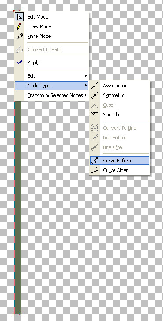This screenshot has height=321, width=163.
Task: Choose Asymmetric node type
Action: pyautogui.click(x=120, y=86)
